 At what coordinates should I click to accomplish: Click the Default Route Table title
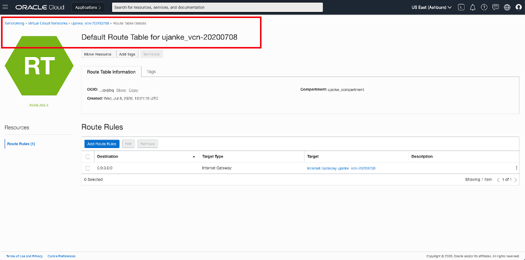tap(159, 37)
